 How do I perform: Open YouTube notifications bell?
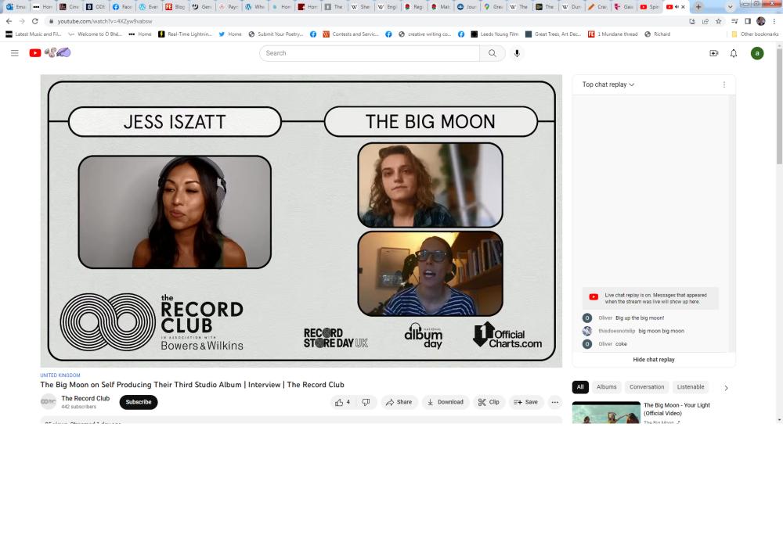pyautogui.click(x=734, y=53)
